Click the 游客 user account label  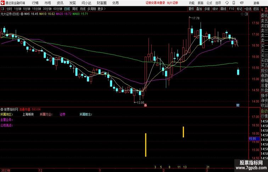click(x=256, y=3)
